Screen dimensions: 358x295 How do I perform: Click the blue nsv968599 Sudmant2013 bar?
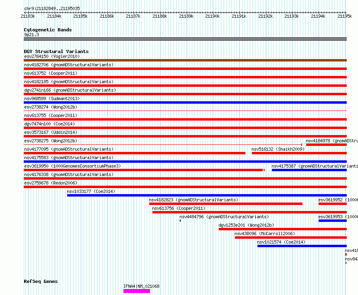coord(185,102)
